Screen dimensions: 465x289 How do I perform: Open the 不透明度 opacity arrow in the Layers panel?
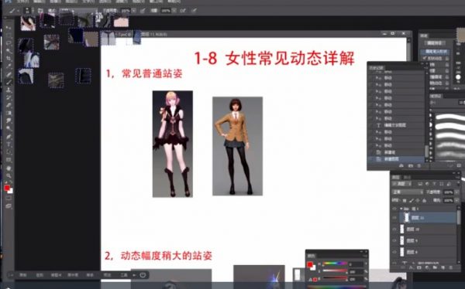(x=456, y=192)
